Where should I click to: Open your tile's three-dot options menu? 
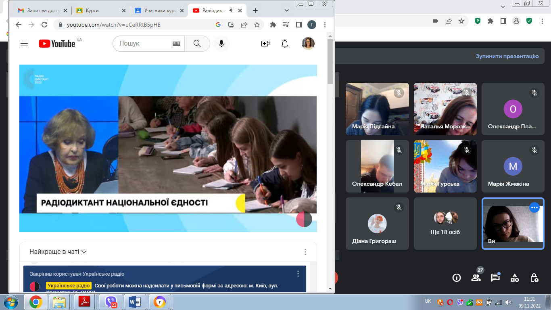(534, 207)
